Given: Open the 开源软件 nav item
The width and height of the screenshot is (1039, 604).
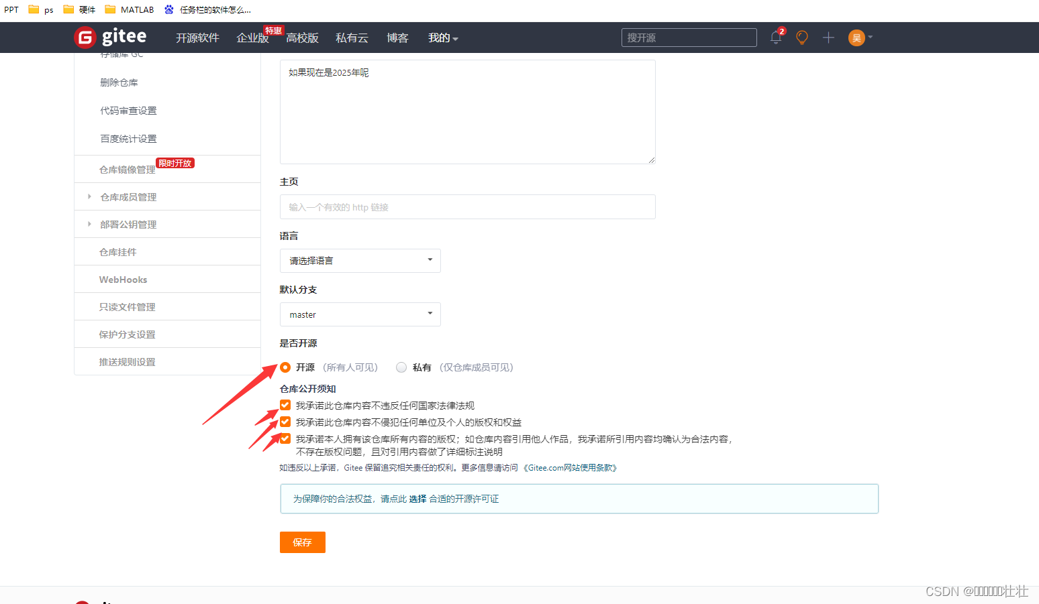Looking at the screenshot, I should [197, 38].
